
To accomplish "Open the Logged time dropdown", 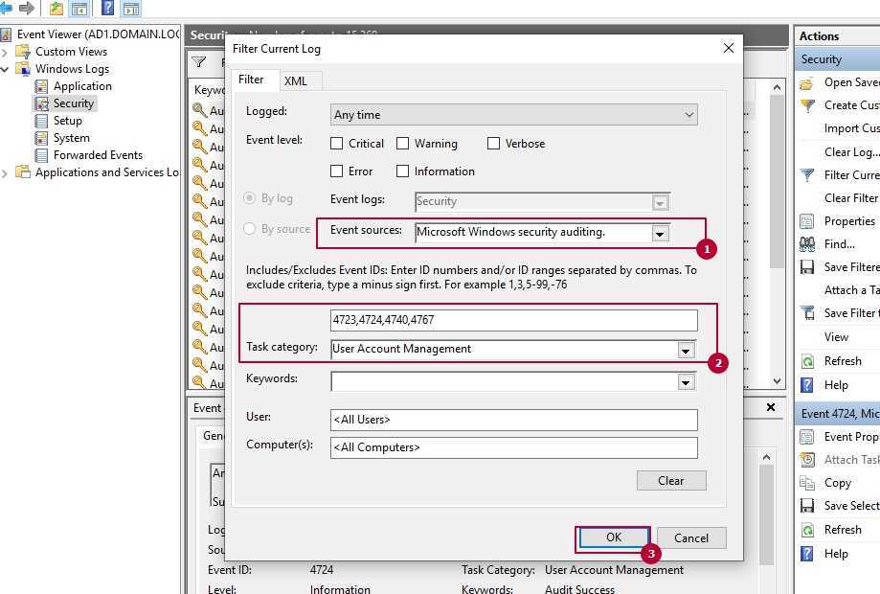I will [x=514, y=115].
